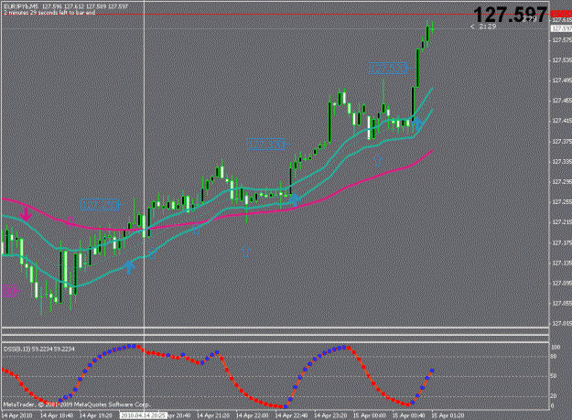This screenshot has width=572, height=420.
Task: Click the '15 Apr 00:40' time axis label
Action: pyautogui.click(x=408, y=415)
